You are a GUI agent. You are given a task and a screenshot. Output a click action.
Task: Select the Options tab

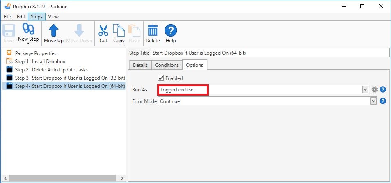[x=194, y=65]
